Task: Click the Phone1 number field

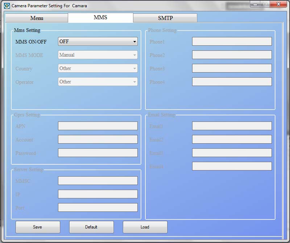Action: pos(232,41)
